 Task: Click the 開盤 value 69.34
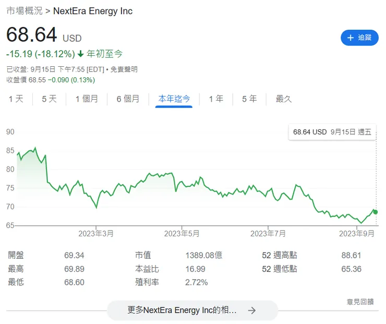coord(74,255)
